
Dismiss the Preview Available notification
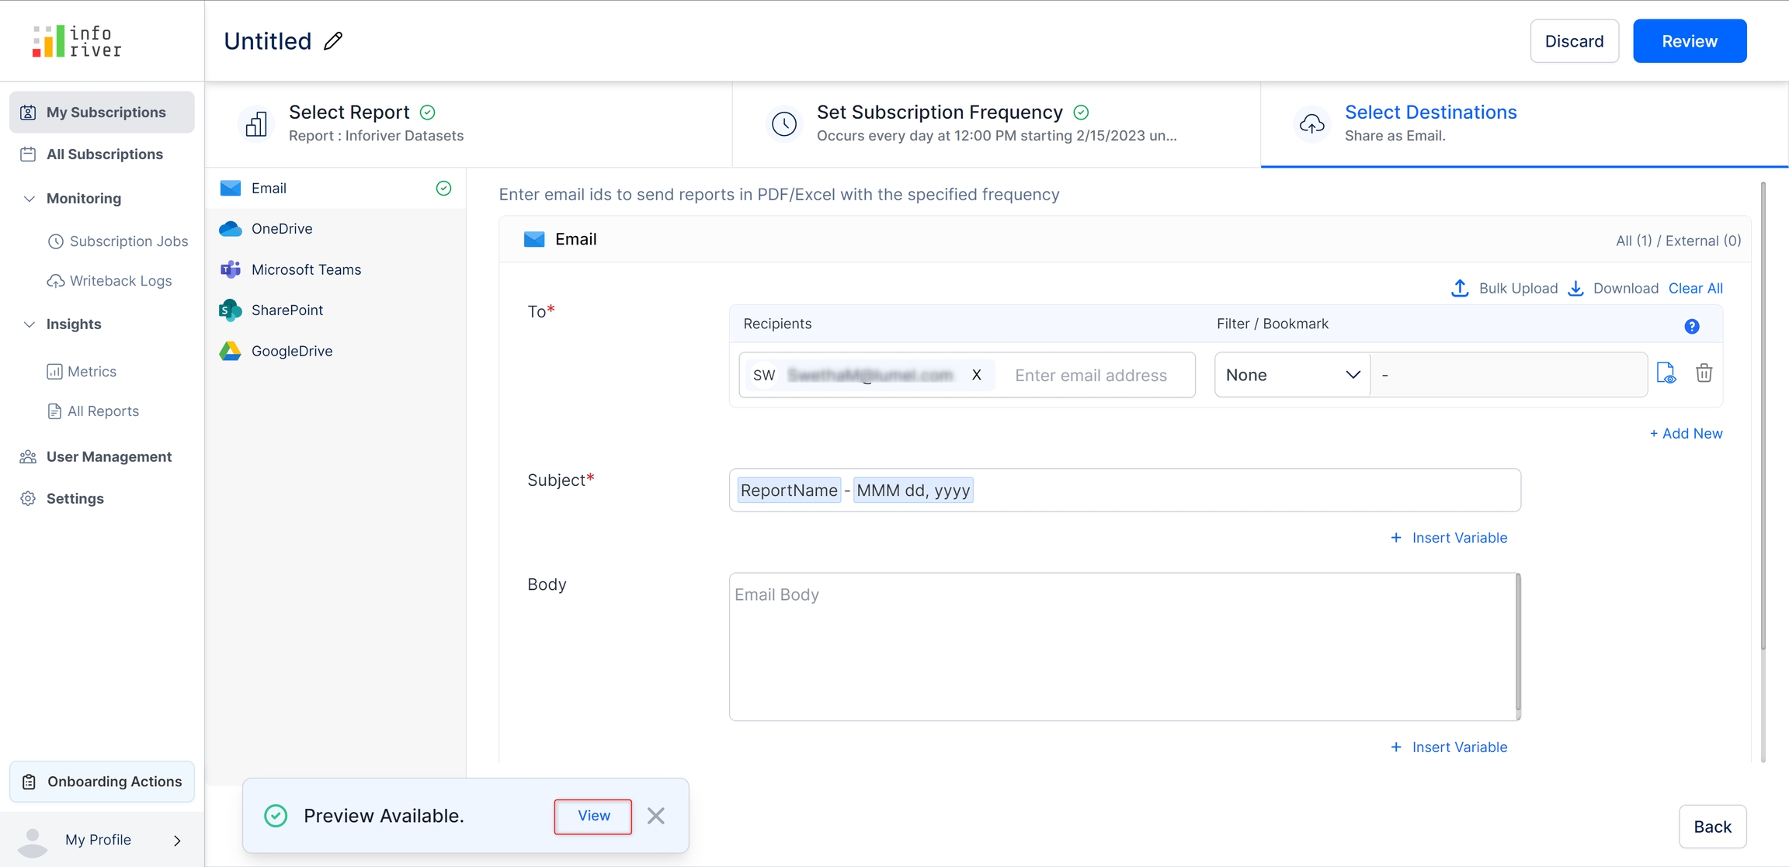pos(656,816)
